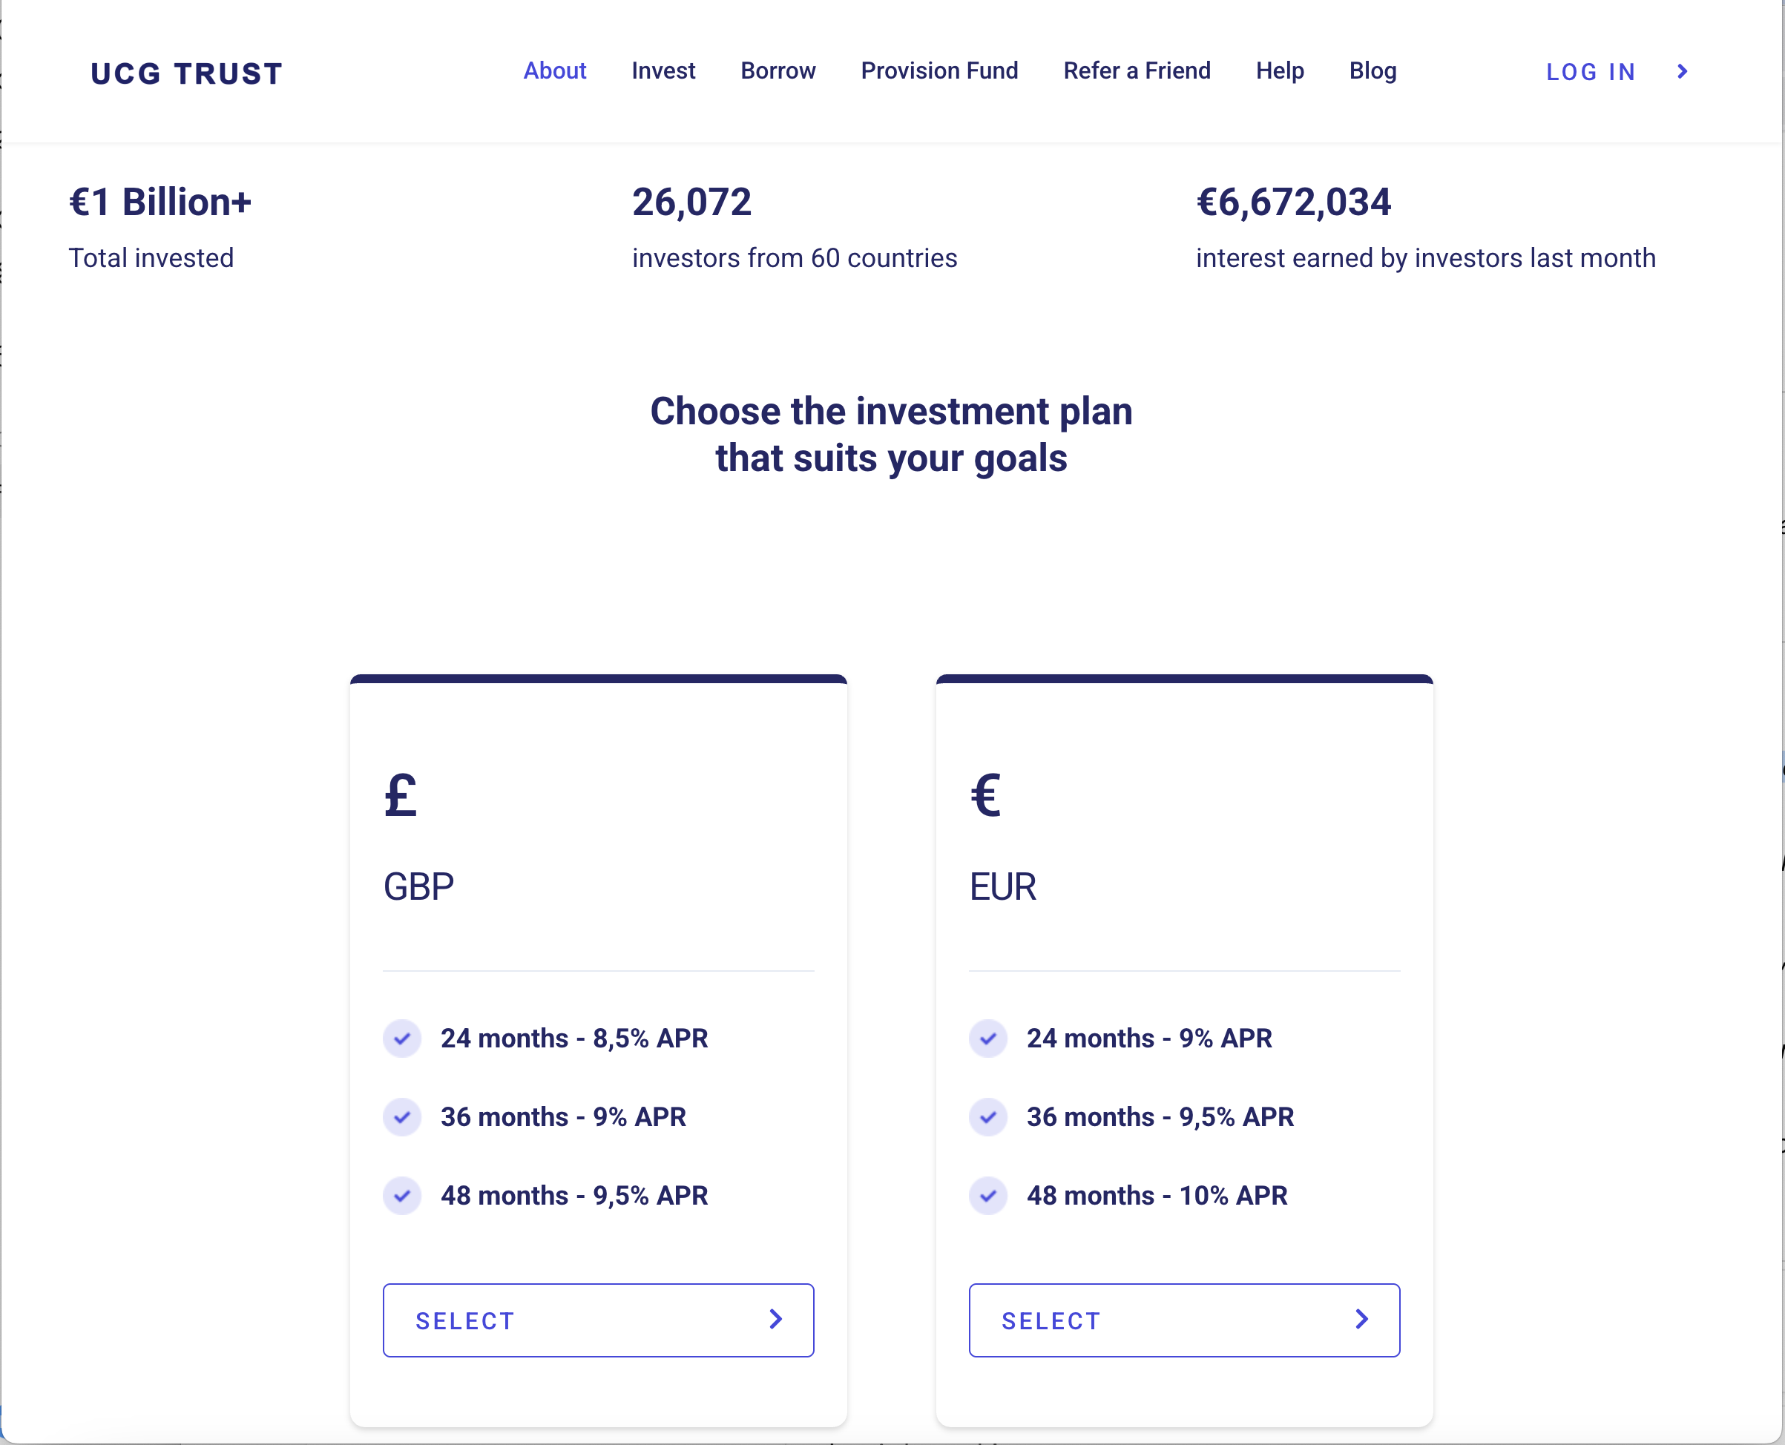Go to the Borrow page
Screen dimensions: 1785x1445
[x=778, y=70]
